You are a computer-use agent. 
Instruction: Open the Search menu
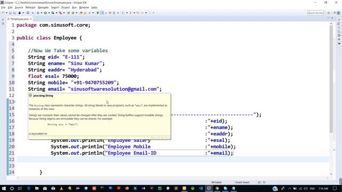pos(55,7)
